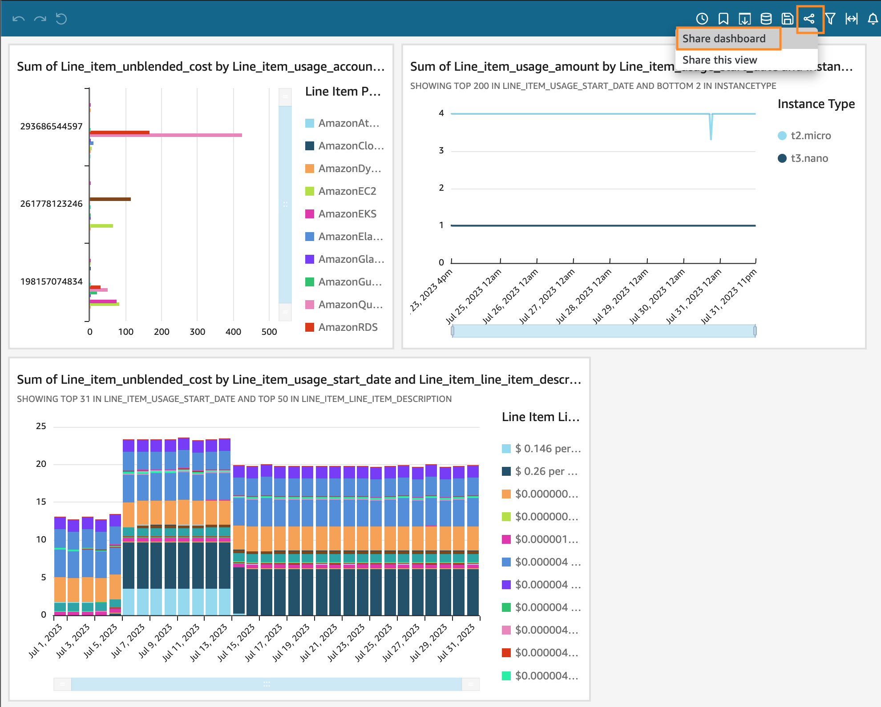Click the export download icon
The image size is (881, 707).
pyautogui.click(x=744, y=19)
